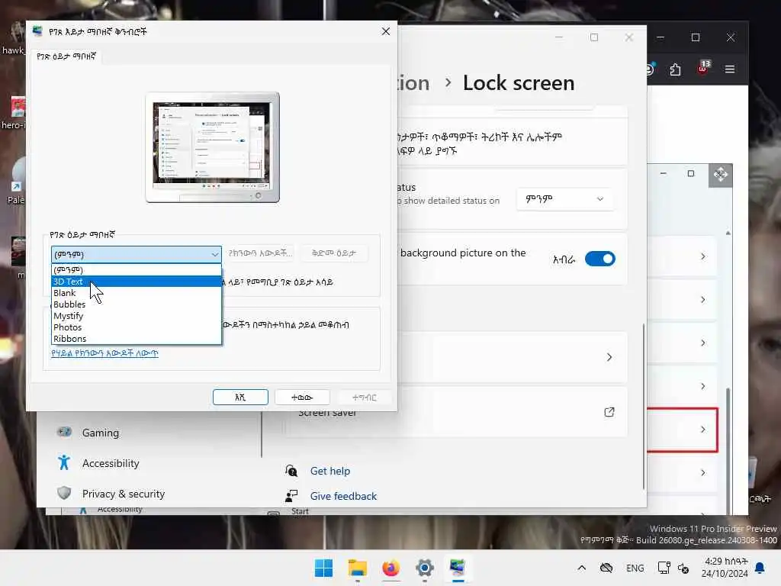Expand row chevron above Screen saver row
Screen dimensions: 781x586
click(x=609, y=357)
